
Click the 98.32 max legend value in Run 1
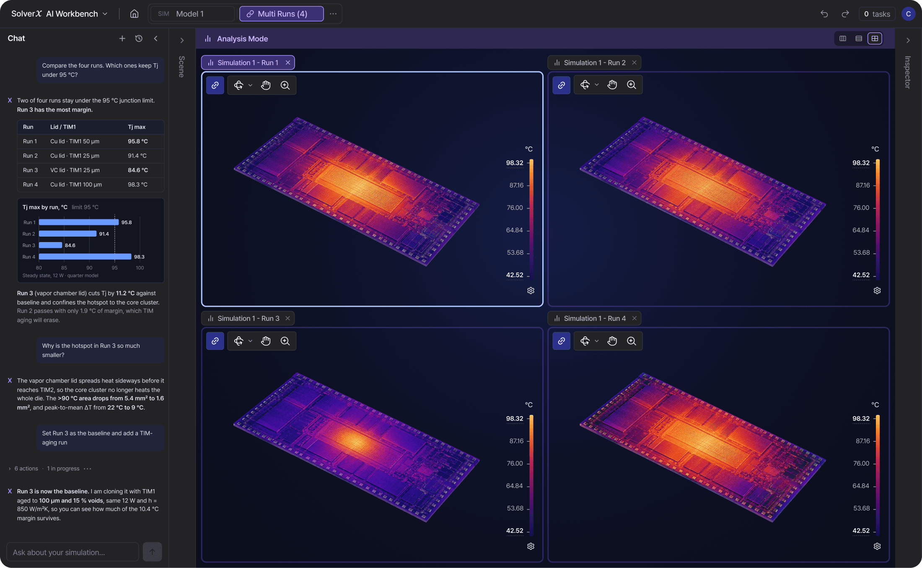[515, 163]
